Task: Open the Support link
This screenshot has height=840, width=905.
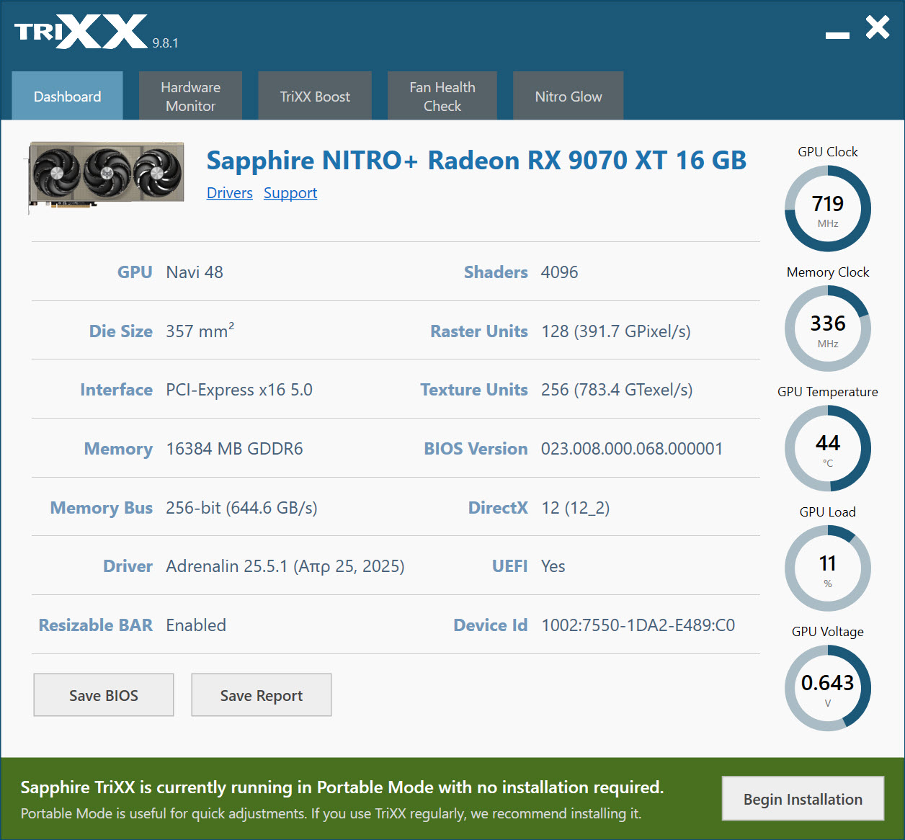Action: coord(290,193)
